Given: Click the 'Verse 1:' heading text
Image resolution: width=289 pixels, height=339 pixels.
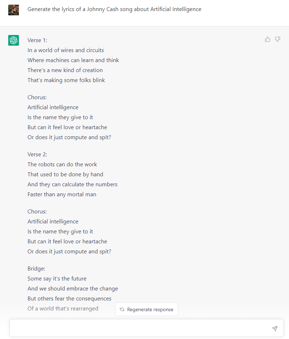Looking at the screenshot, I should click(37, 40).
